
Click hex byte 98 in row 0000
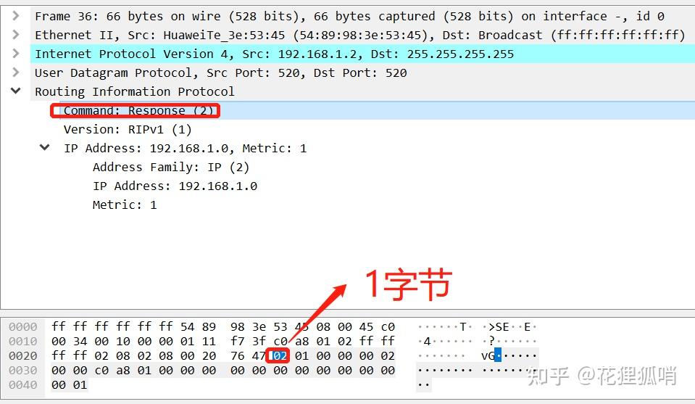coord(237,327)
